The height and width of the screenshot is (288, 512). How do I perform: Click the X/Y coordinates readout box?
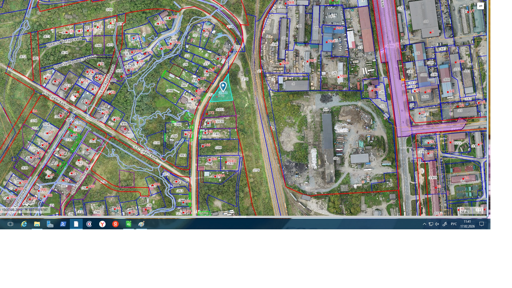[x=25, y=210]
